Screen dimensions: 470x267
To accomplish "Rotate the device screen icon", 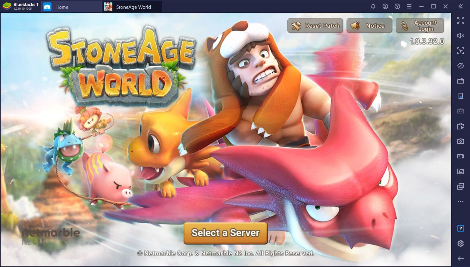I will click(460, 96).
